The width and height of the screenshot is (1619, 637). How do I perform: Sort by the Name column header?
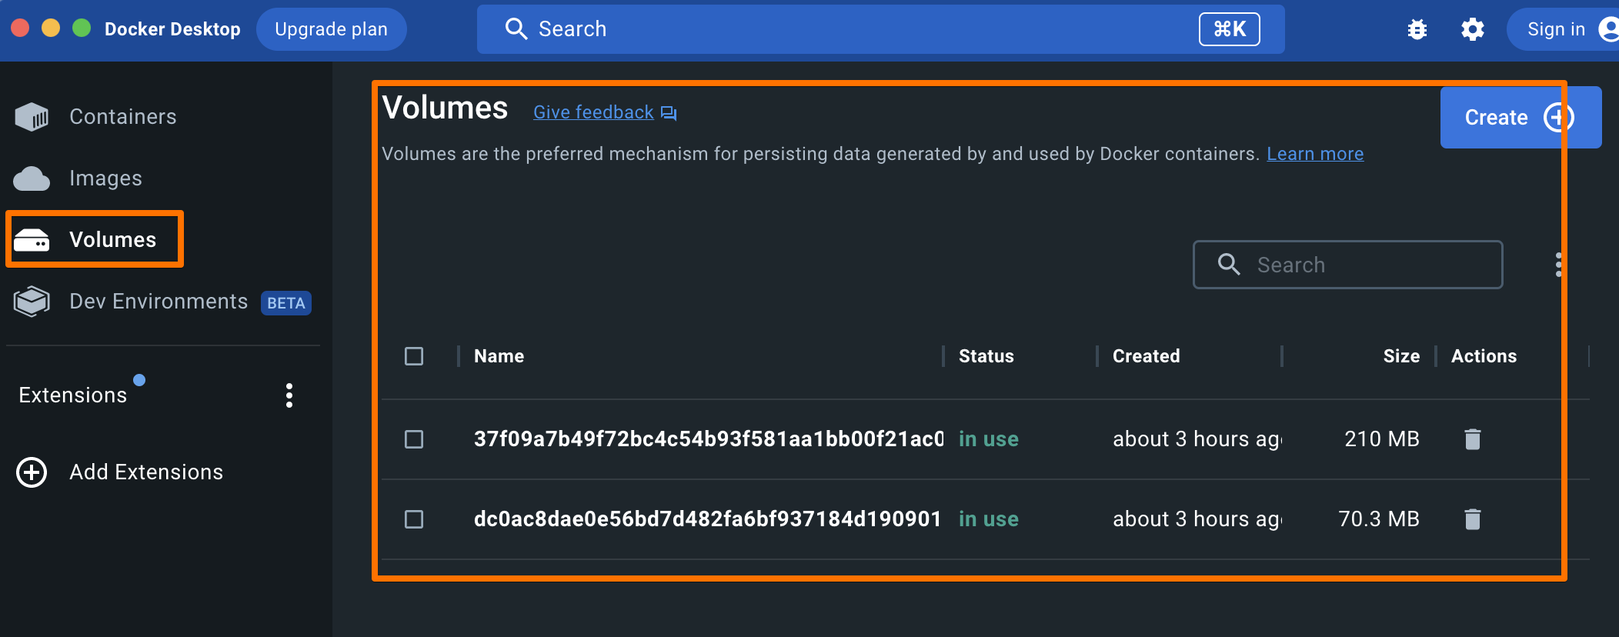pyautogui.click(x=499, y=356)
